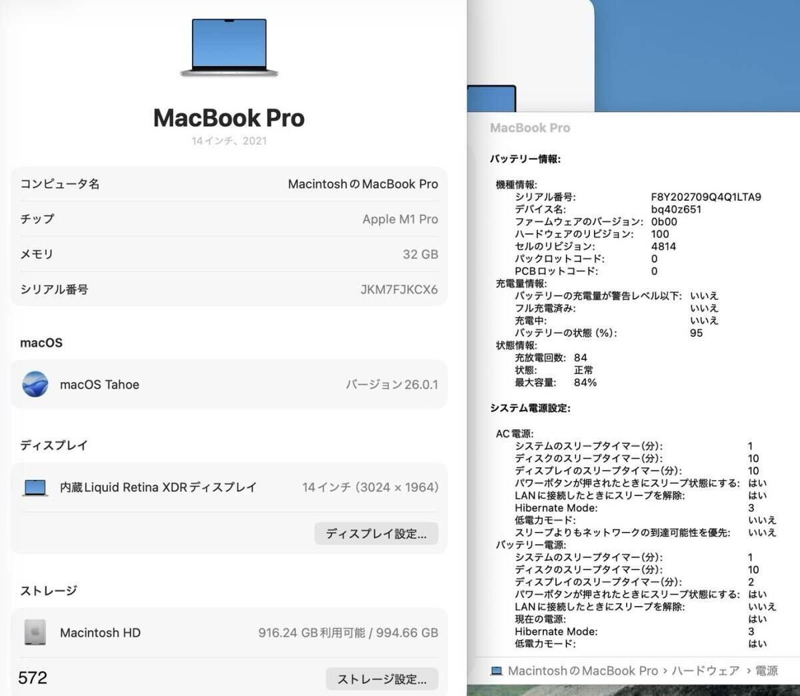Select battery serial F8Y202709Q4Q1LTA9
This screenshot has width=800, height=696.
pos(705,197)
